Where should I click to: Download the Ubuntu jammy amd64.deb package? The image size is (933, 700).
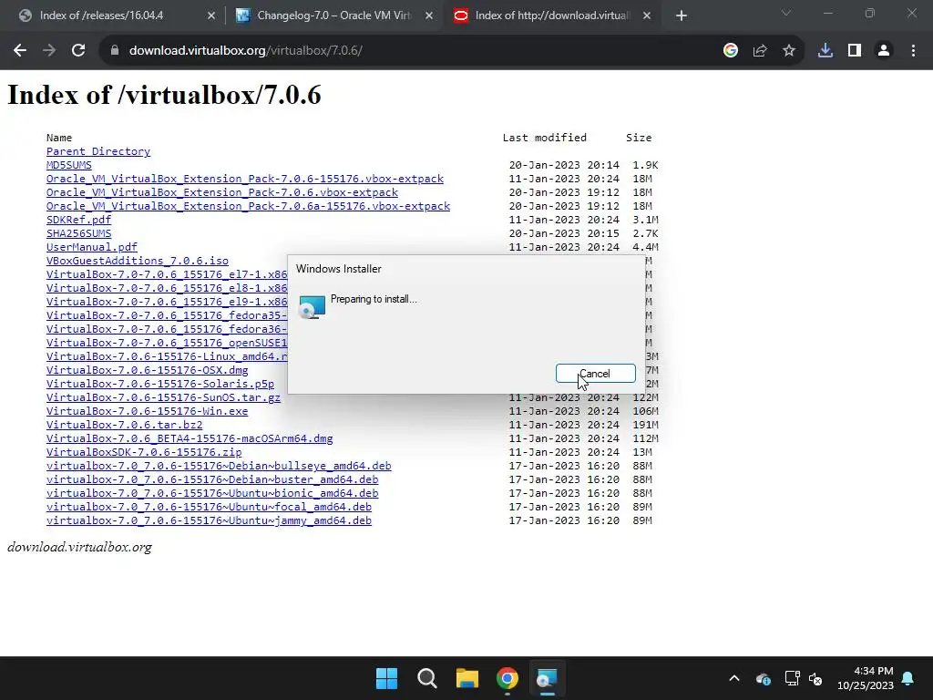click(x=209, y=520)
